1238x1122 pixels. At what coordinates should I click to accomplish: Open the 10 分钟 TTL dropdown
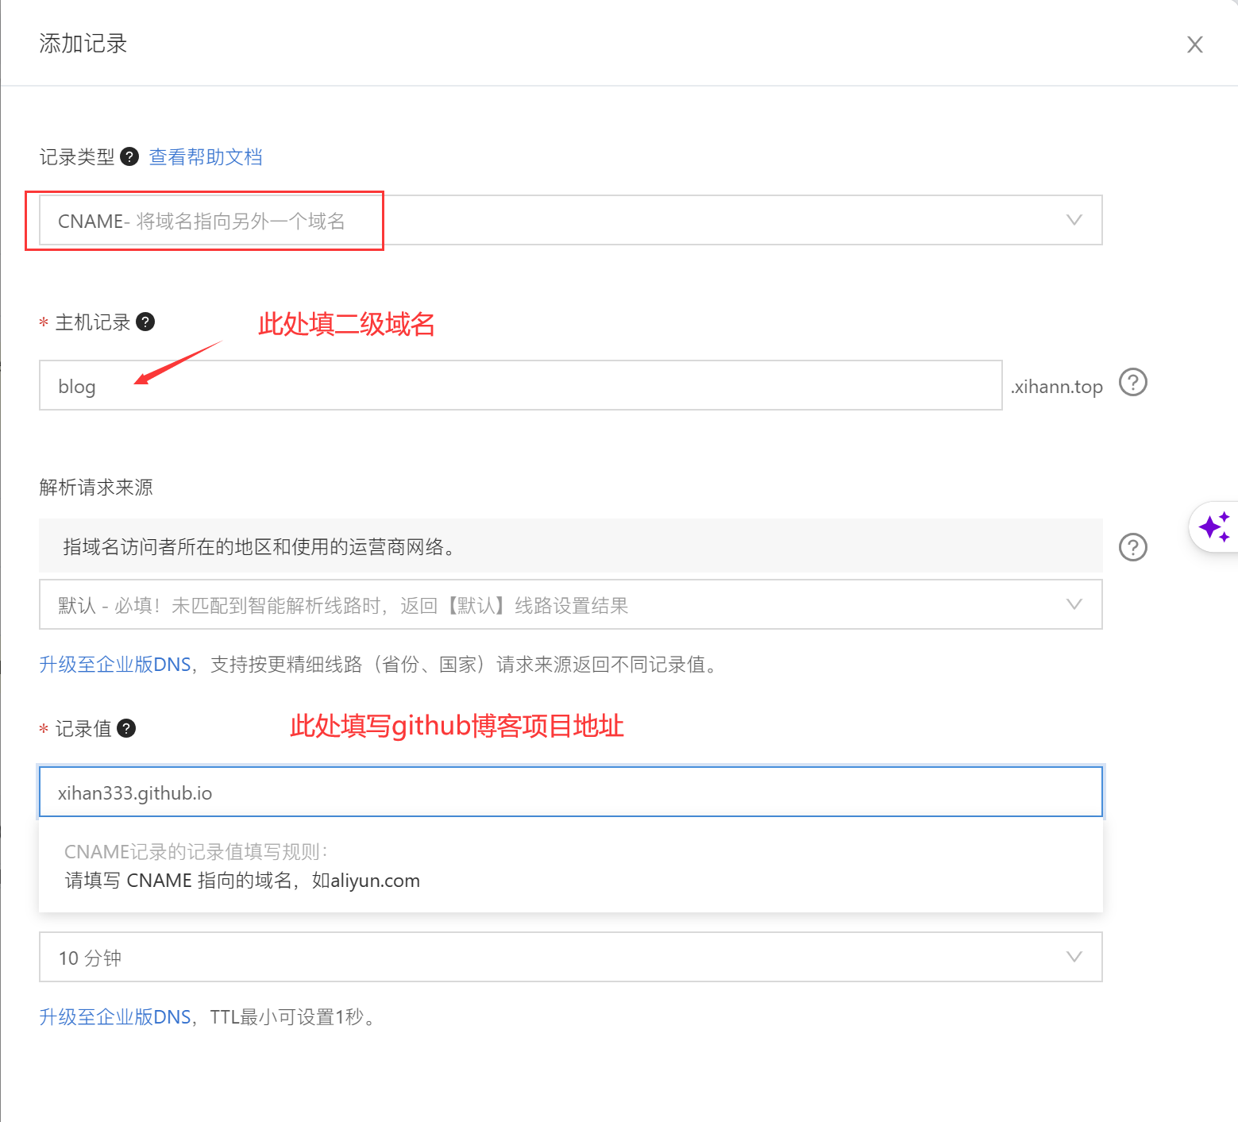570,957
